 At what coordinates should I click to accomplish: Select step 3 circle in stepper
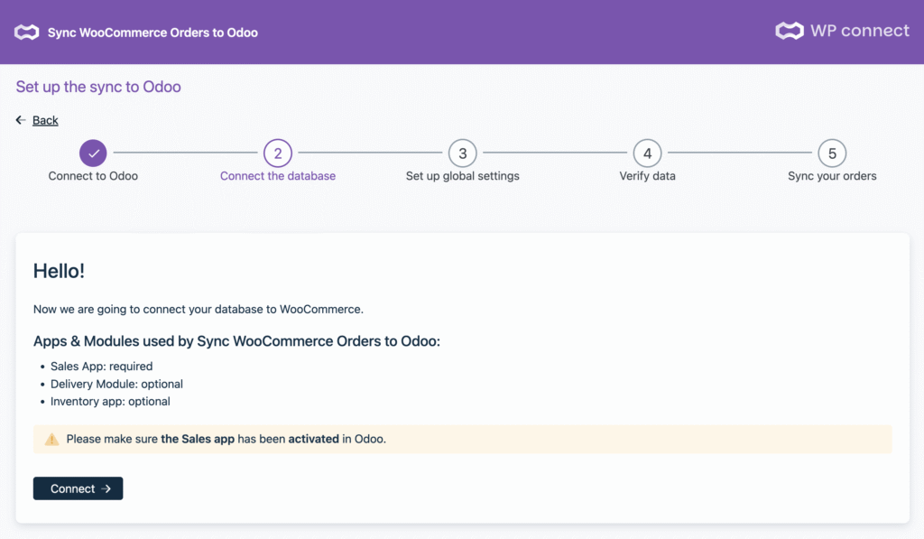click(x=462, y=153)
